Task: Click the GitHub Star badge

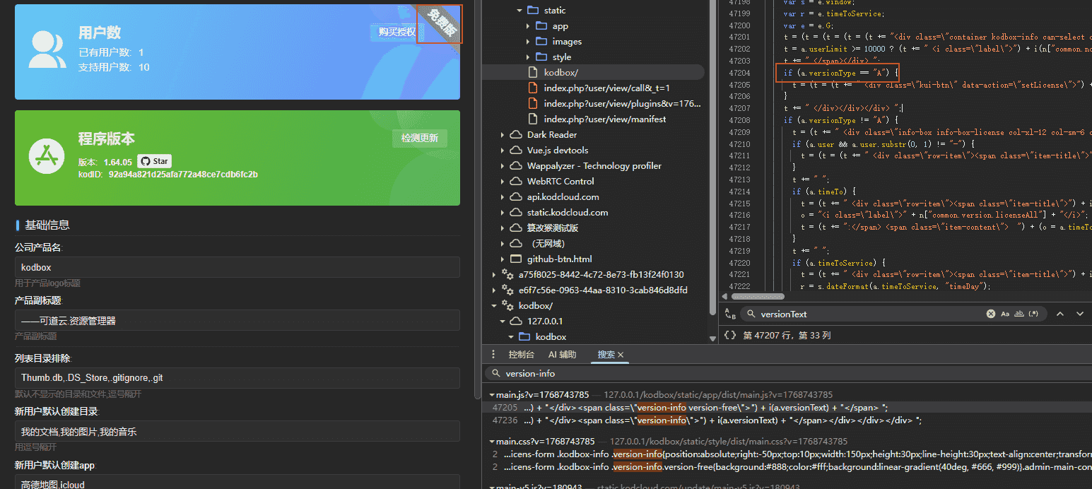Action: (154, 161)
